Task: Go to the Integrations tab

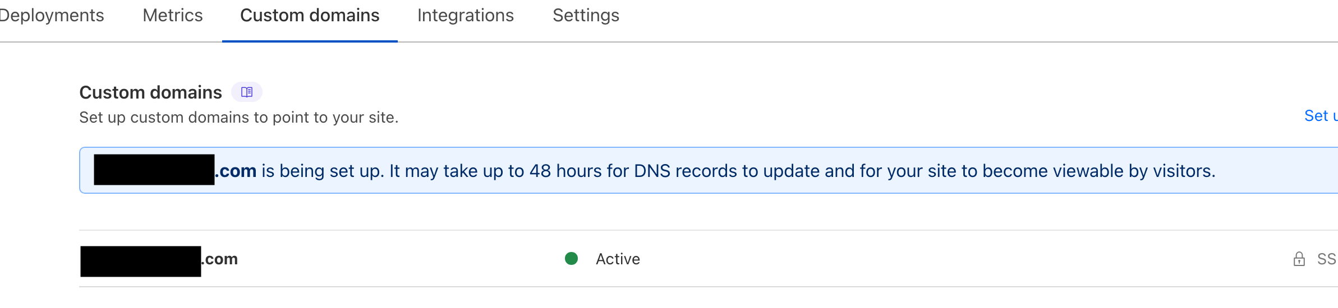Action: click(466, 16)
